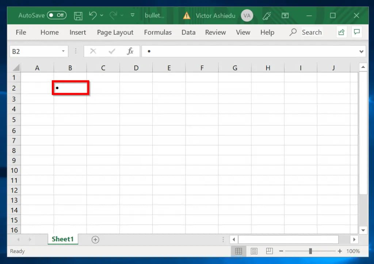Viewport: 374px width, 264px height.
Task: Switch to the Data tab
Action: (188, 32)
